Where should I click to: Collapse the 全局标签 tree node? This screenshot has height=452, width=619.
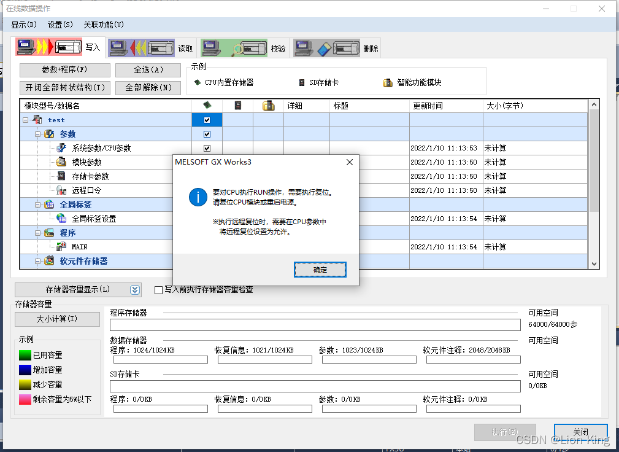pyautogui.click(x=37, y=205)
